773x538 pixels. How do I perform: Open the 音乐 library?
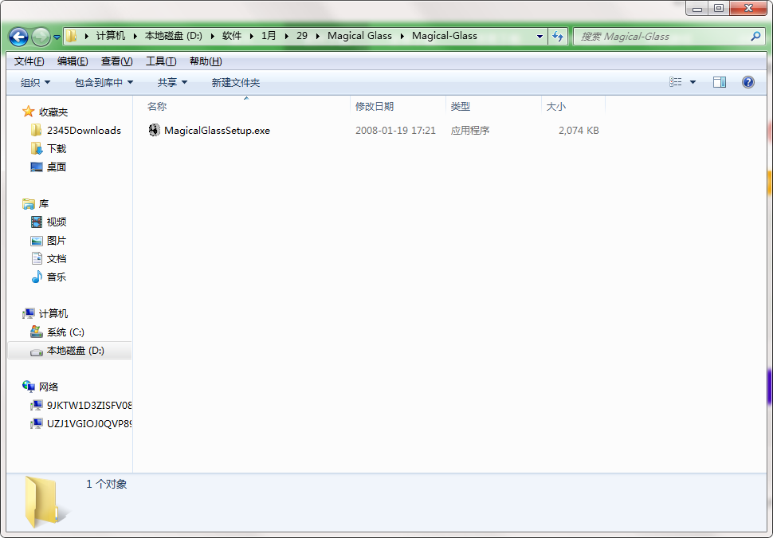pyautogui.click(x=57, y=277)
